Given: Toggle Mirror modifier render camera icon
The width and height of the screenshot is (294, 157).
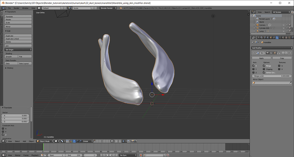Looking at the screenshot, I should point(268,53).
